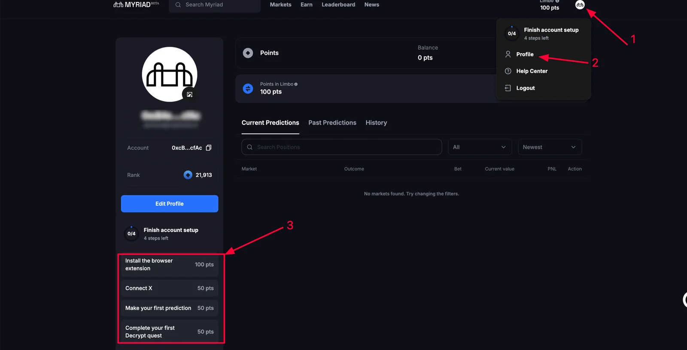Copy the account address with copy icon
Screen dimensions: 687x350
pyautogui.click(x=209, y=148)
